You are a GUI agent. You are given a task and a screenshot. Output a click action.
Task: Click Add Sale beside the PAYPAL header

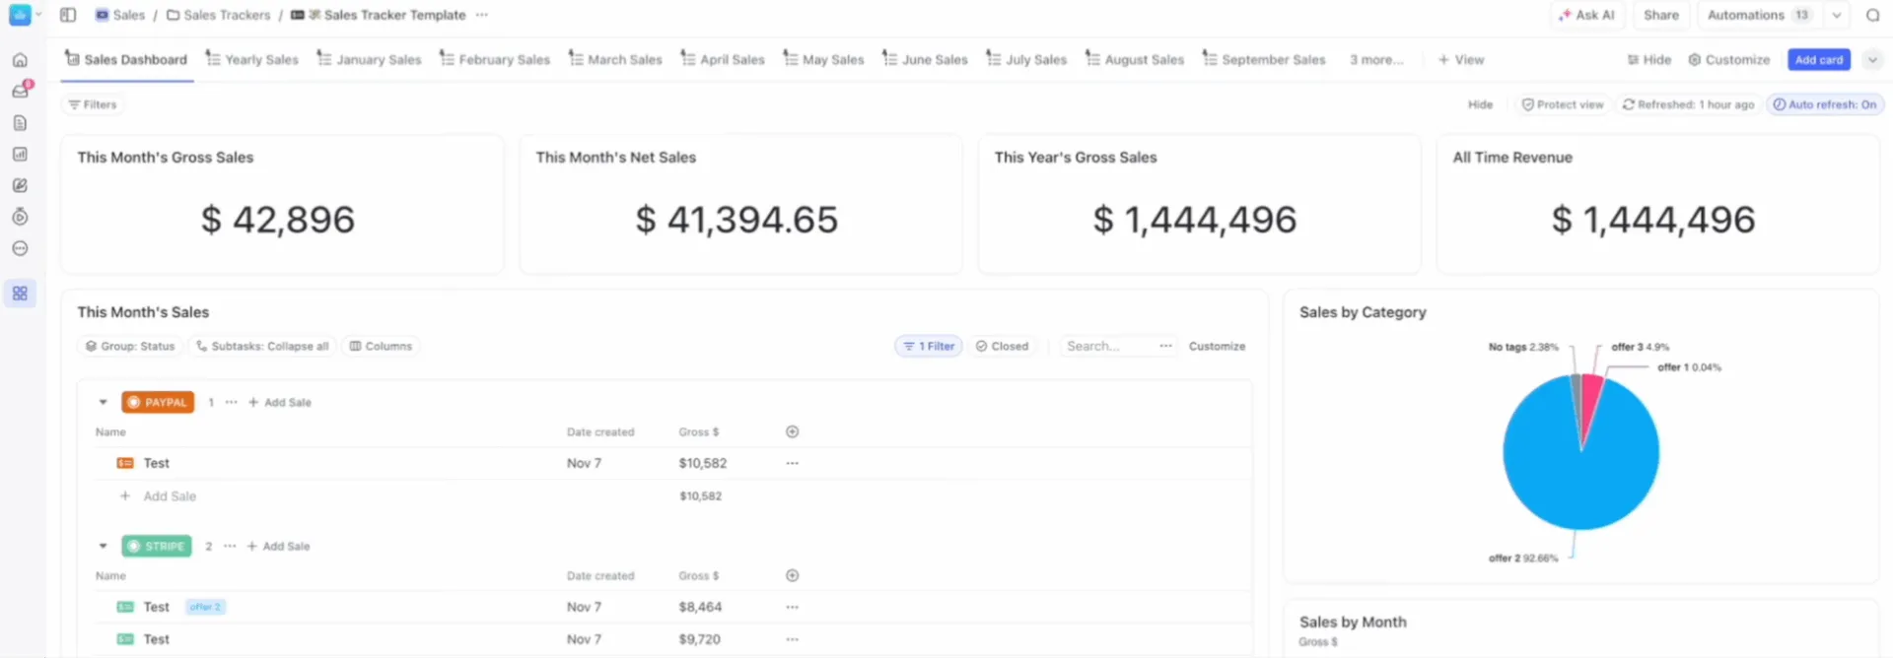(280, 402)
